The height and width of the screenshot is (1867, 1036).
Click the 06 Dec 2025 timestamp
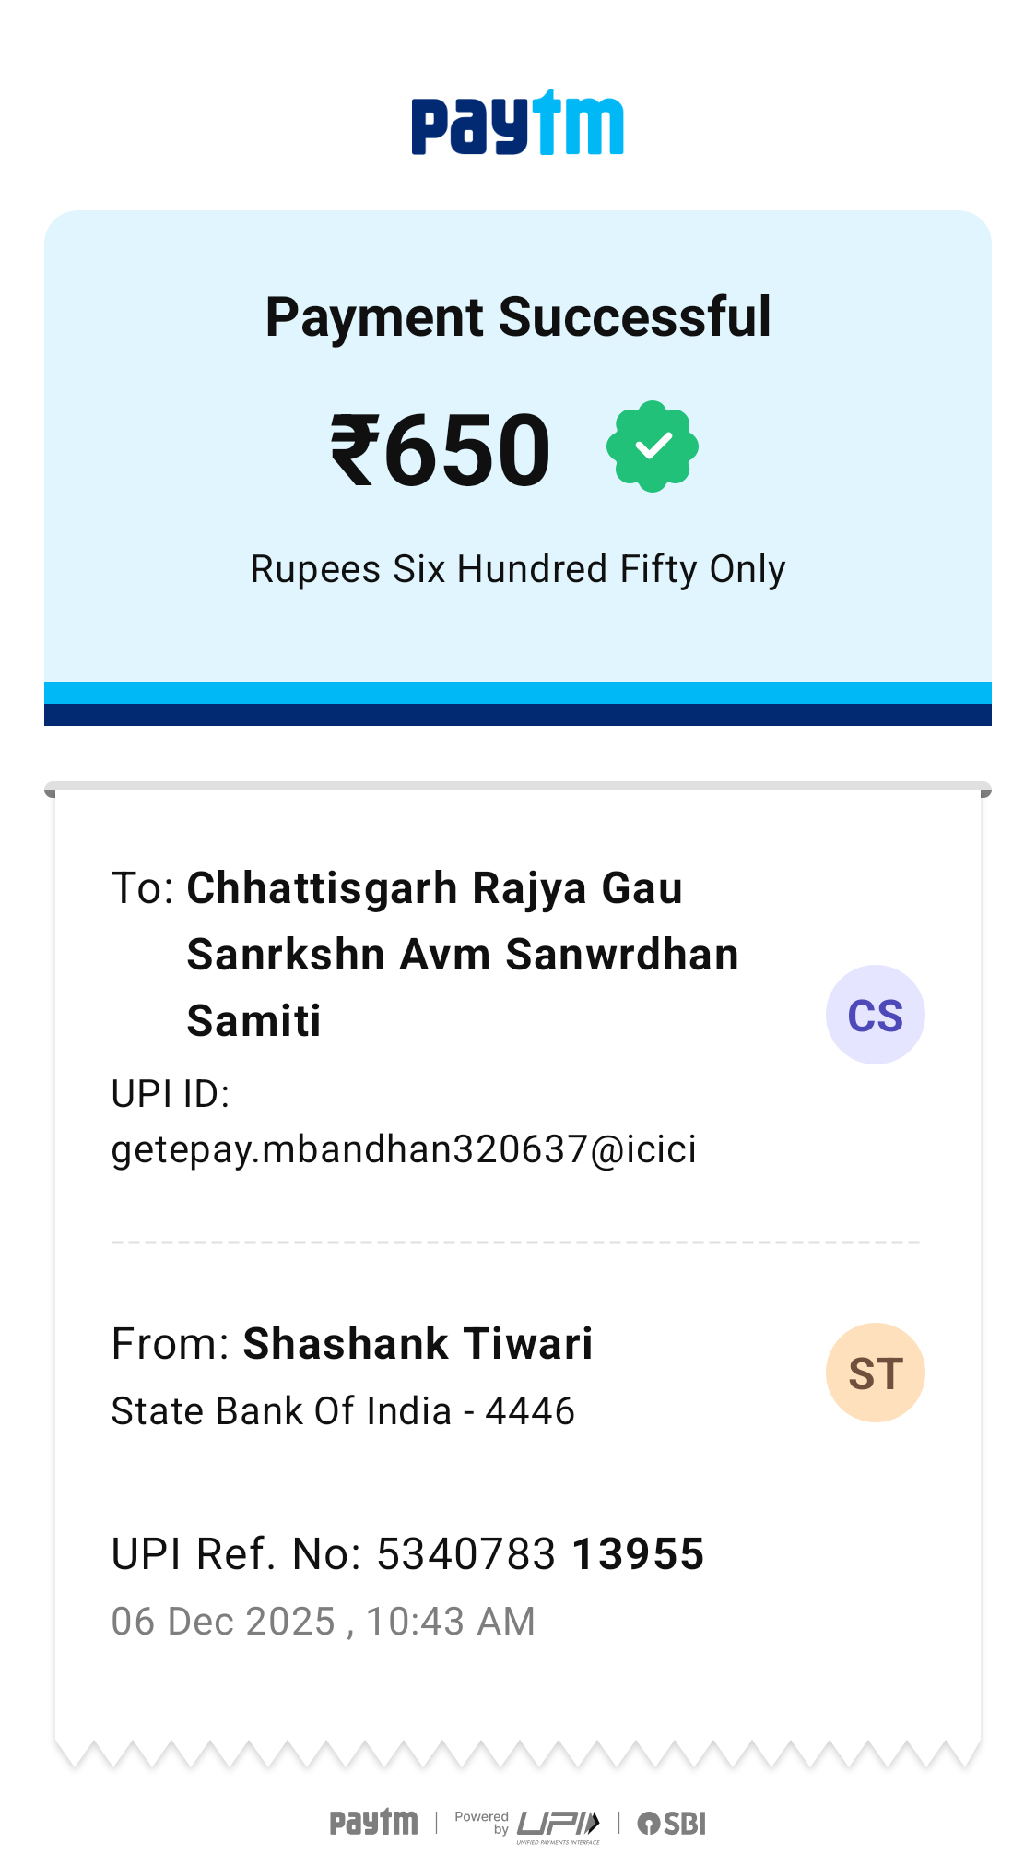coord(323,1622)
